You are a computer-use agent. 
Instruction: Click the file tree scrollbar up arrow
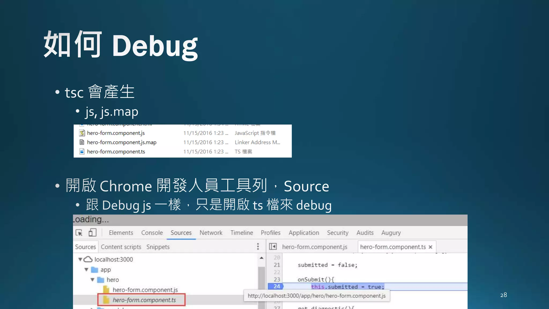(x=261, y=258)
